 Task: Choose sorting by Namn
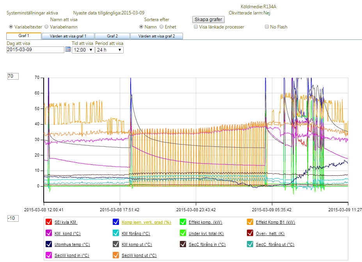point(141,27)
